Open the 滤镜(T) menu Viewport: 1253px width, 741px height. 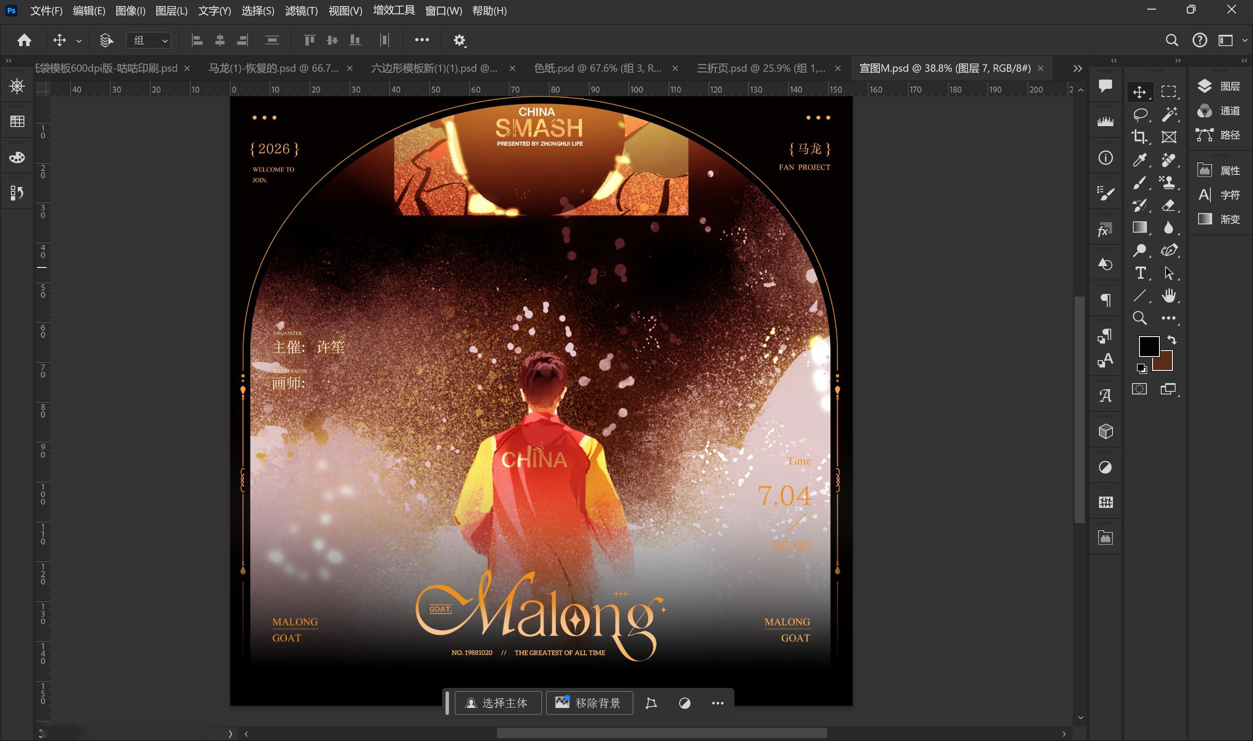[301, 11]
